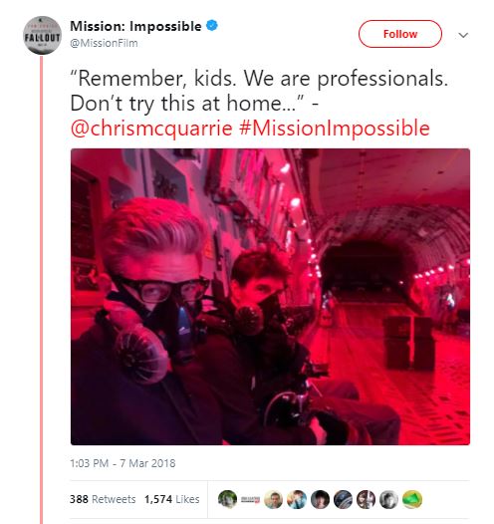Click the blue verified badge icon

point(212,25)
